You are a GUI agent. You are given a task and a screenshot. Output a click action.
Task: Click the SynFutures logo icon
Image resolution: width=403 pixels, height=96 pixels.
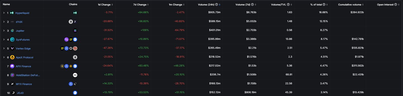(12, 39)
